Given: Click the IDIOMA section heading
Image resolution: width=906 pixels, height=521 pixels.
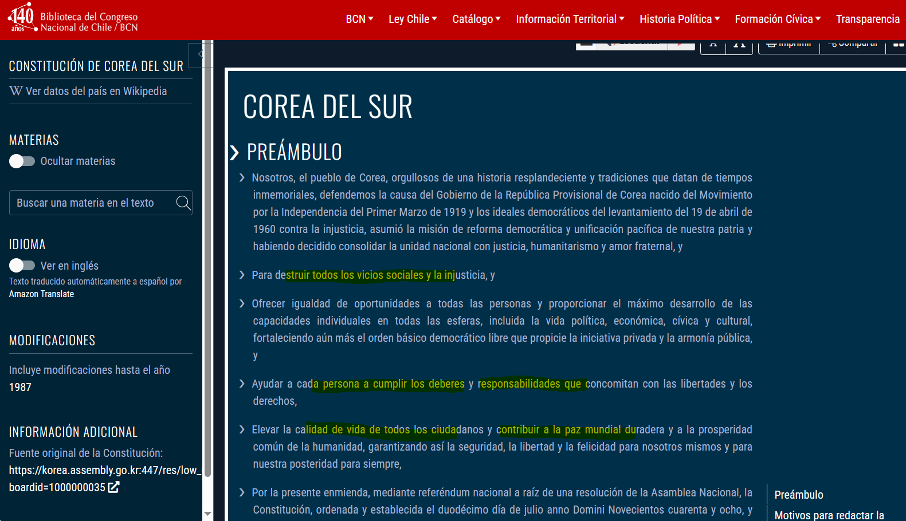Looking at the screenshot, I should tap(27, 244).
